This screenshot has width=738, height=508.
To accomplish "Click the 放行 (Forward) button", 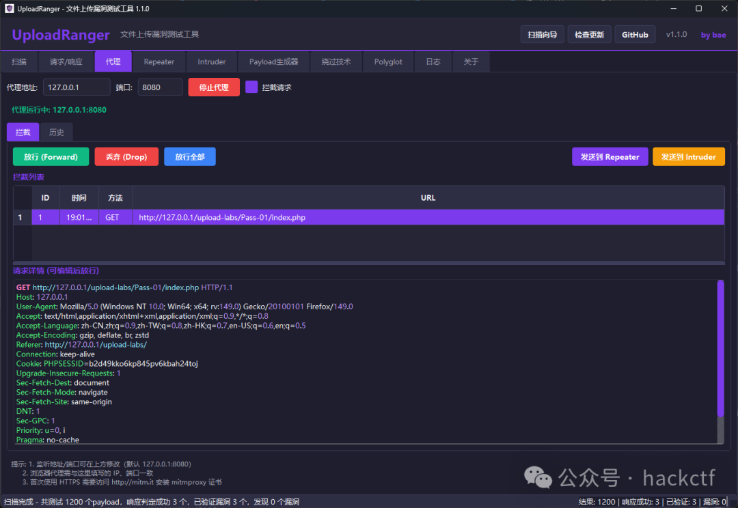I will (x=51, y=156).
